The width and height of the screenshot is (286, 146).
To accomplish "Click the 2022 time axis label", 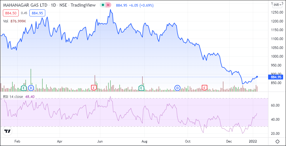I will [253, 141].
